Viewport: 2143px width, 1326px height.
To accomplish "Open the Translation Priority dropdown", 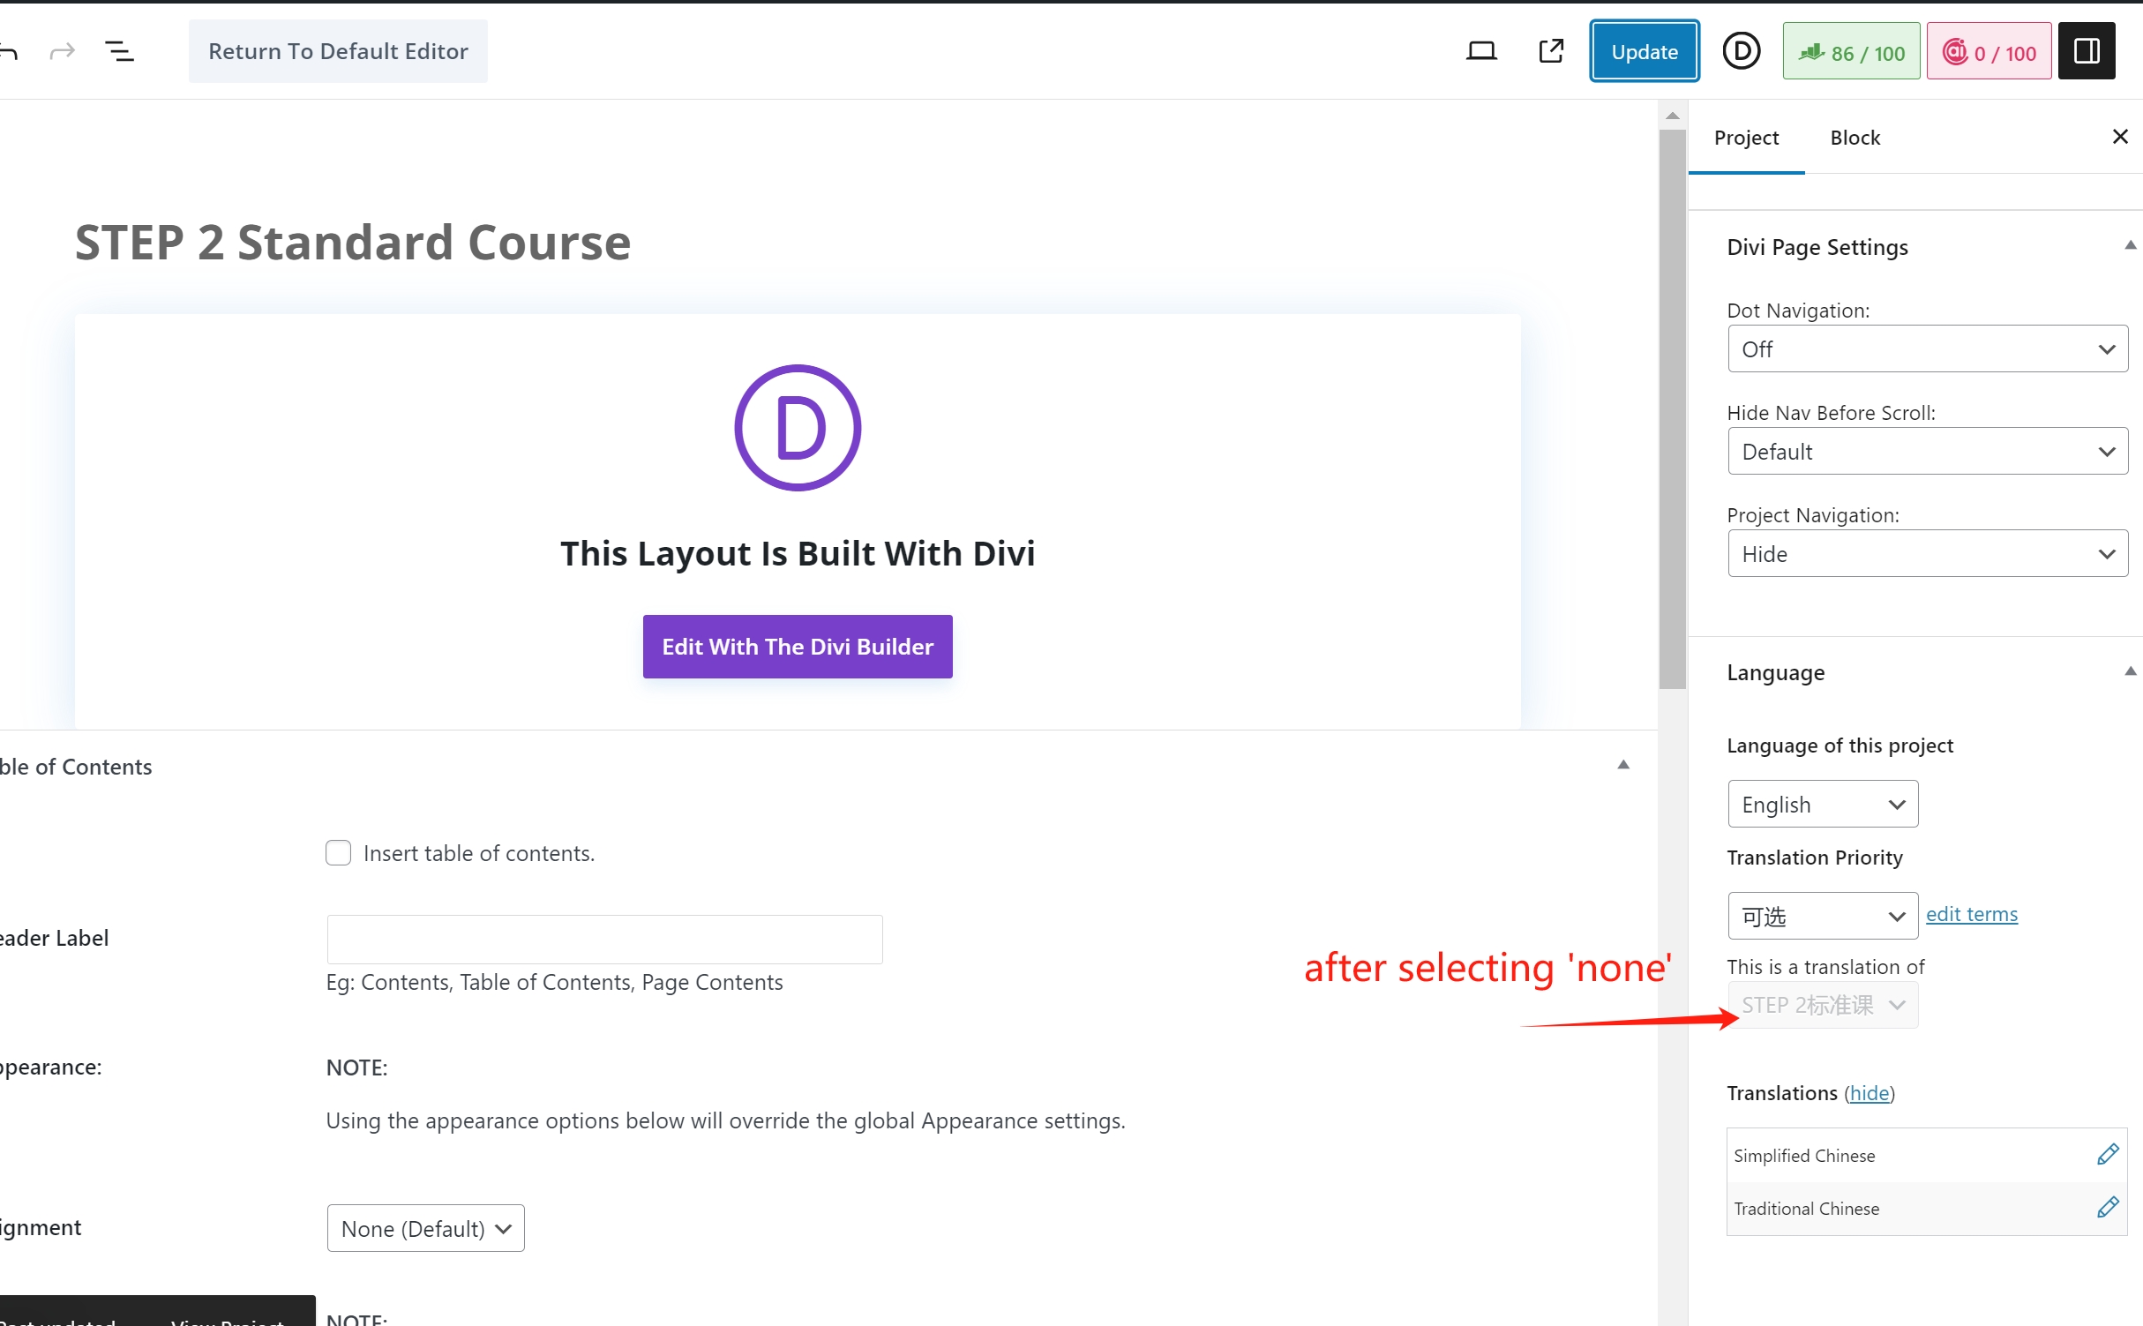I will click(1823, 917).
